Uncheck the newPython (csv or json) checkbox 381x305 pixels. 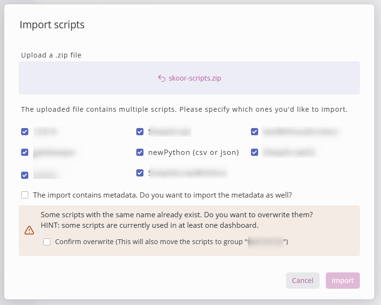tap(140, 152)
